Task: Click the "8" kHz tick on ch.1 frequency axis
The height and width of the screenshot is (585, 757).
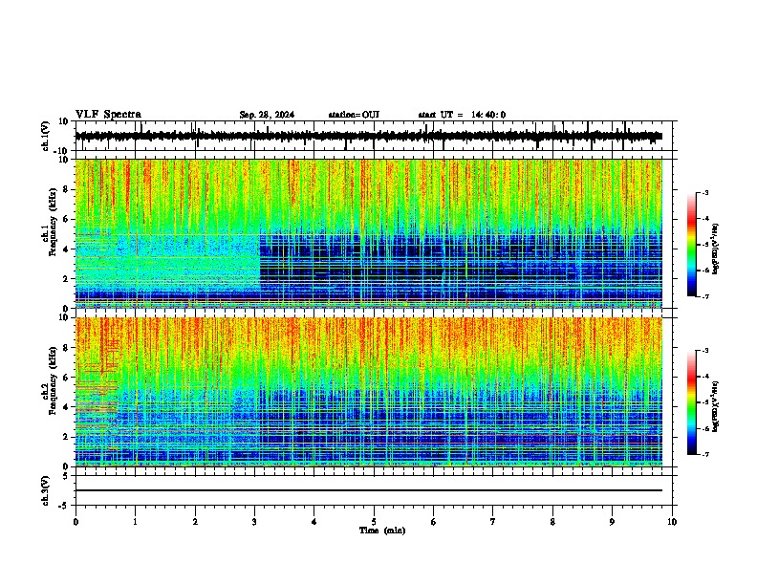Action: pos(66,189)
